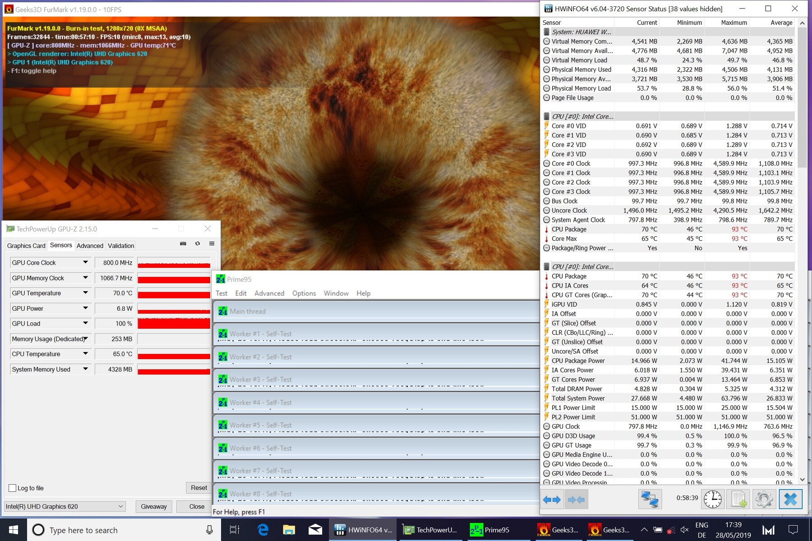
Task: Click HWiNFO expand arrows icon
Action: (x=552, y=499)
